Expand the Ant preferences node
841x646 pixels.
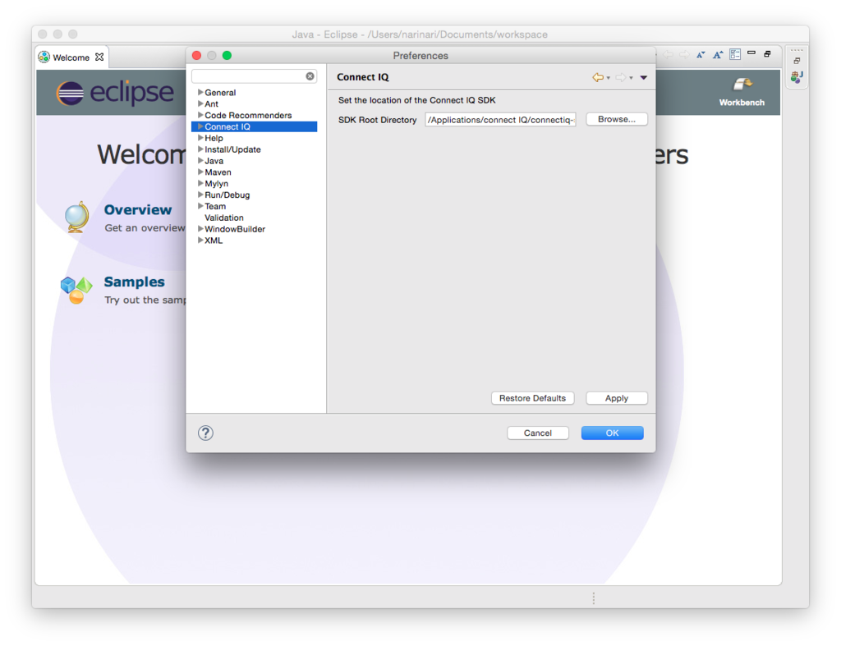tap(200, 103)
